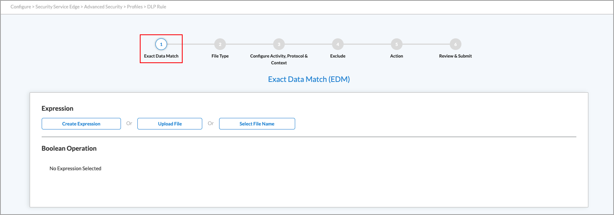Navigate to "Advanced Security" breadcrumb

coord(104,7)
